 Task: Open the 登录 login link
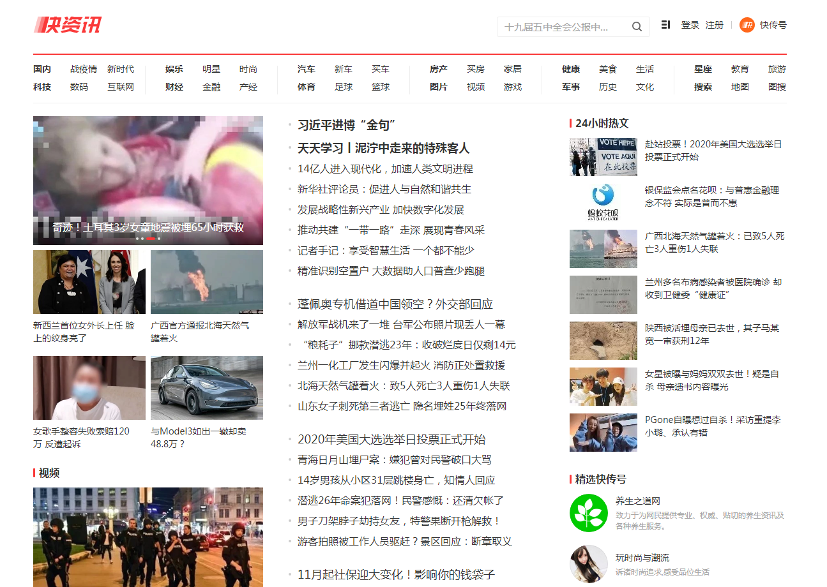(x=690, y=25)
